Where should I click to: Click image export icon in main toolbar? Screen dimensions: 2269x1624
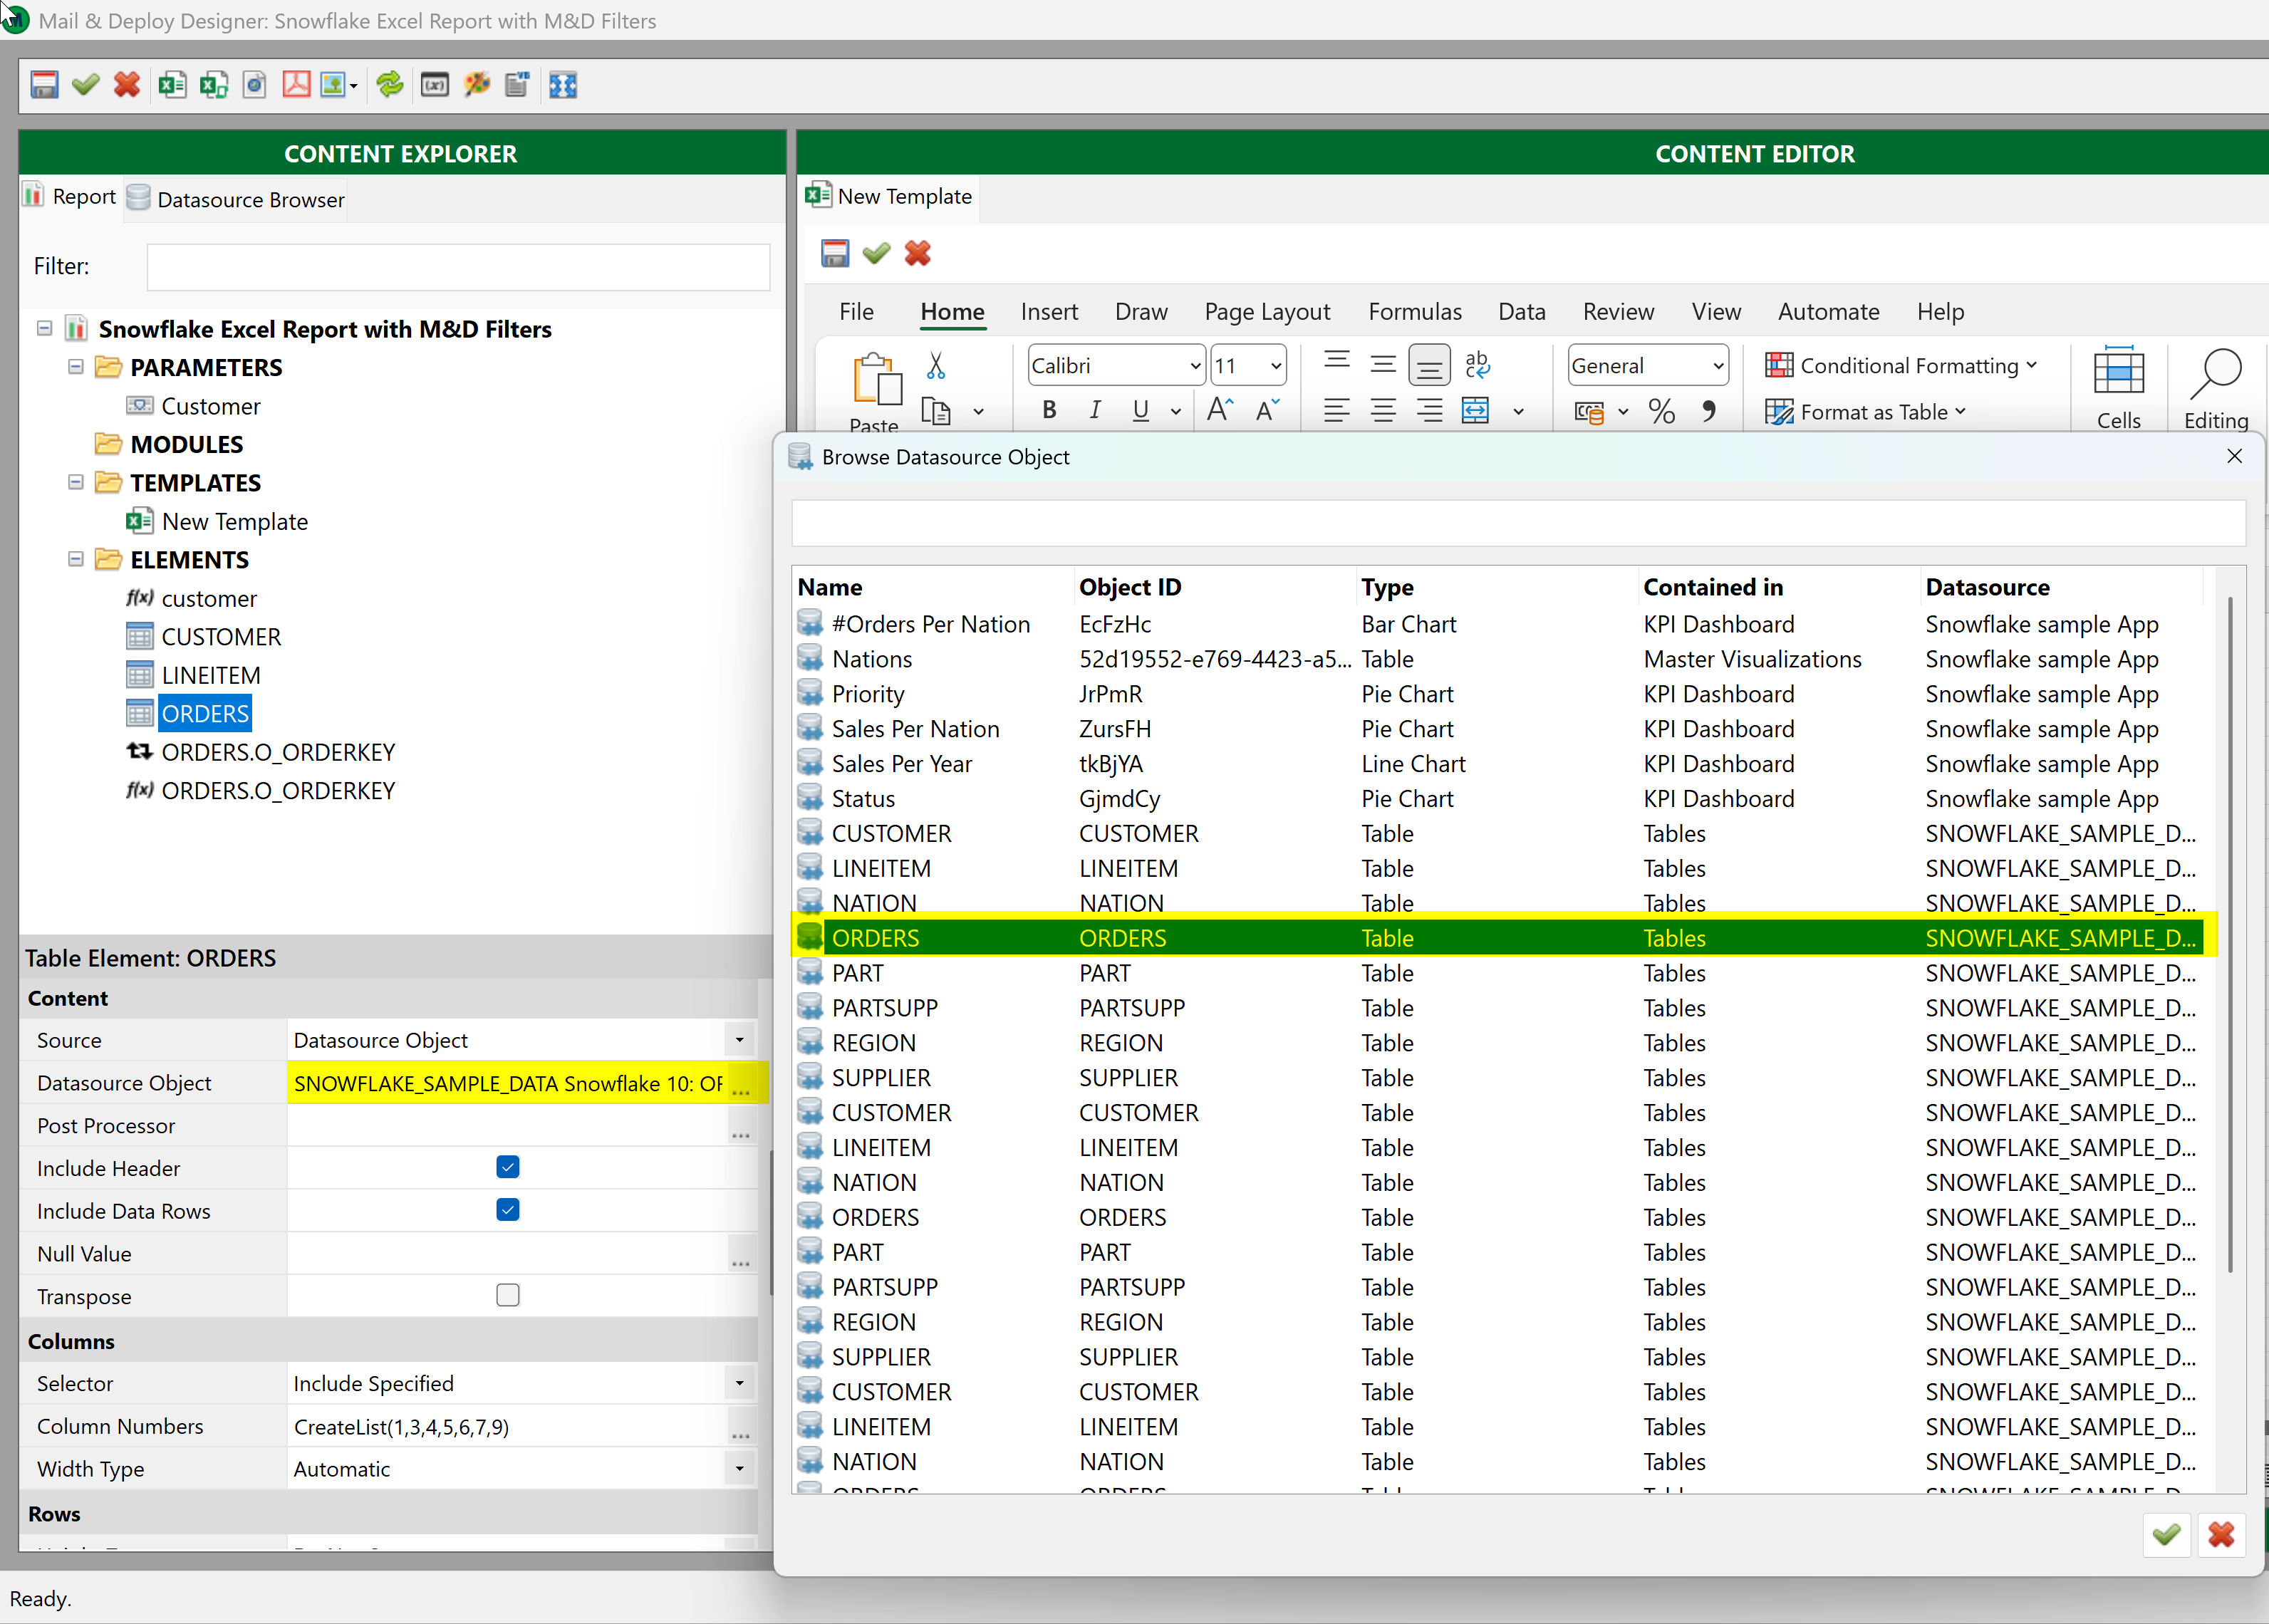(x=334, y=85)
